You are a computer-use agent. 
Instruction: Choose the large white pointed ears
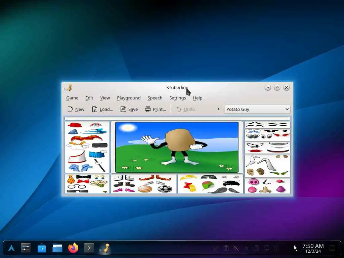261,163
